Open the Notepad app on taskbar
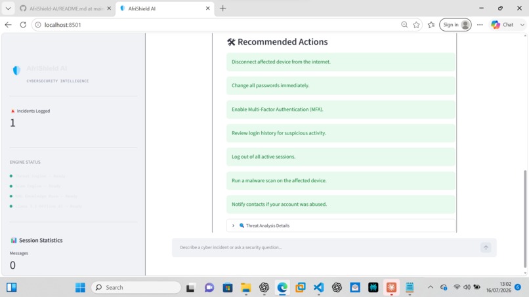 [x=410, y=288]
